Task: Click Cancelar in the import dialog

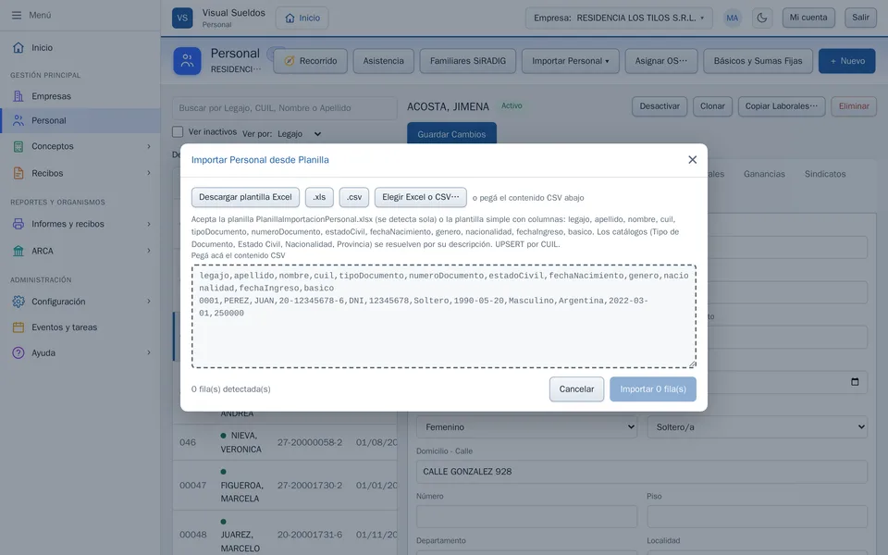Action: (576, 389)
